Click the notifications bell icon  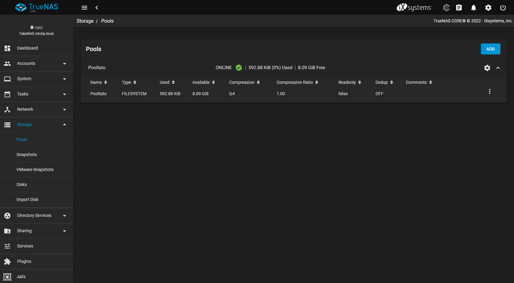473,8
